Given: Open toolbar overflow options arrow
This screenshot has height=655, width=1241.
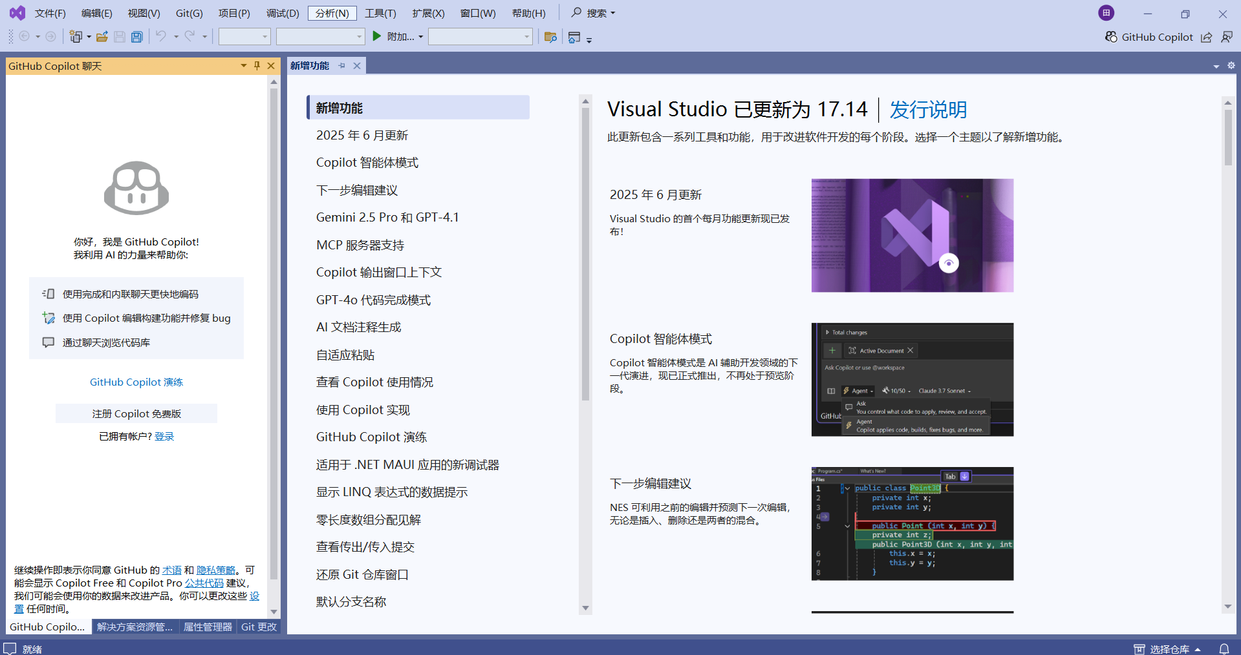Looking at the screenshot, I should pyautogui.click(x=589, y=40).
